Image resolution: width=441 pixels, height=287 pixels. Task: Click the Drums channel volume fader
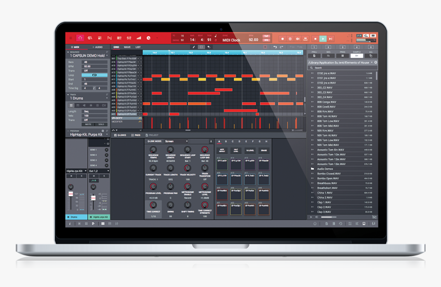tap(71, 194)
